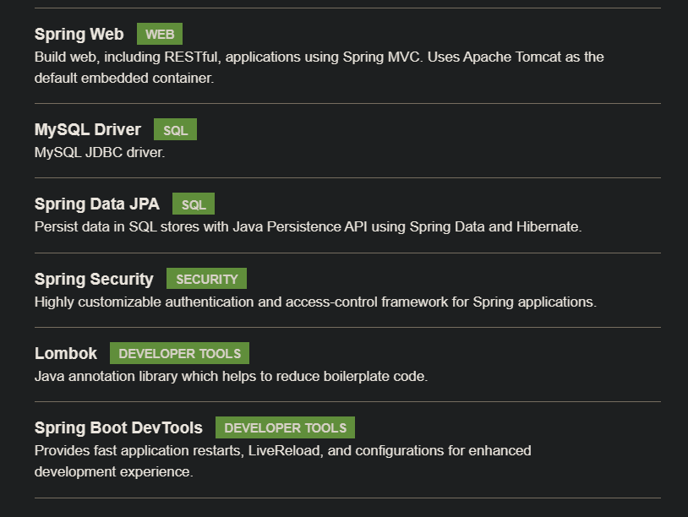Select the Spring Security dependency title
Image resolution: width=688 pixels, height=517 pixels.
pos(94,279)
